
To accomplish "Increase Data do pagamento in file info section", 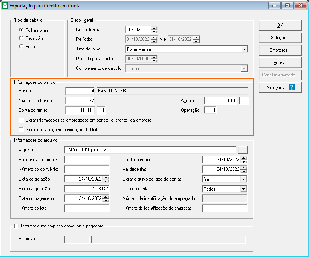I will pyautogui.click(x=106, y=196).
